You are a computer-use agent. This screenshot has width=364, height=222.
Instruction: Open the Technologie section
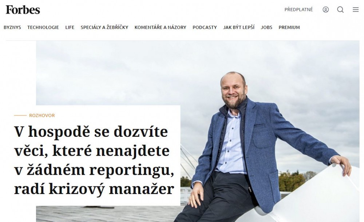coord(43,27)
